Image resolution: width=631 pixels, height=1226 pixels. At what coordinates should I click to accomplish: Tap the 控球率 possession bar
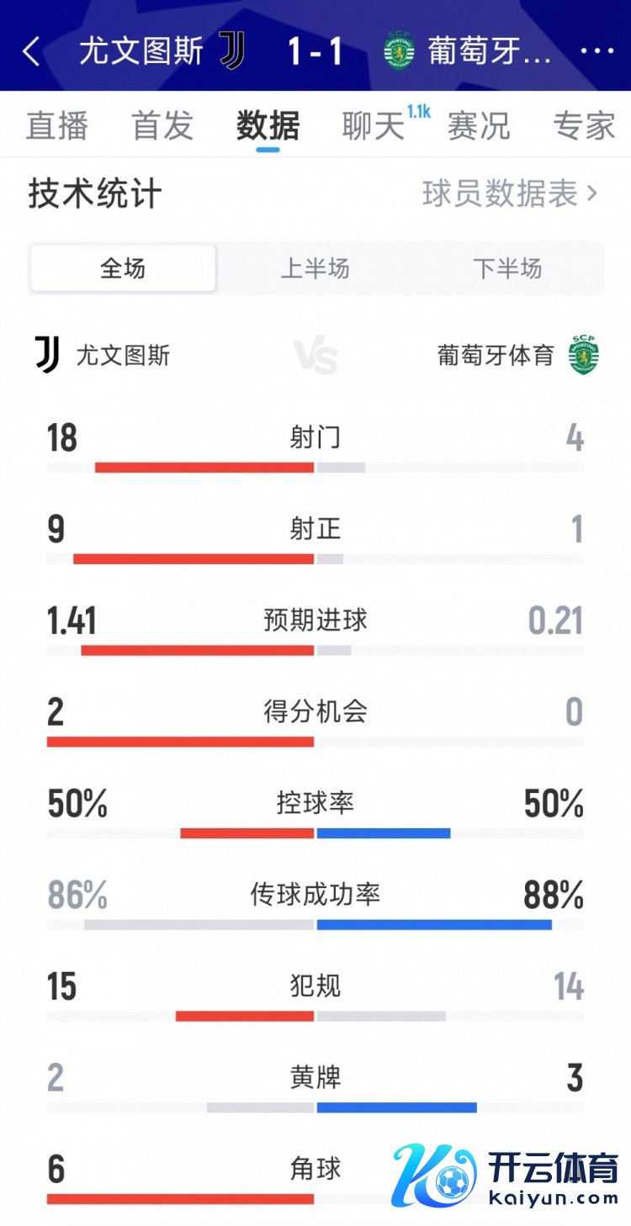pos(315,833)
